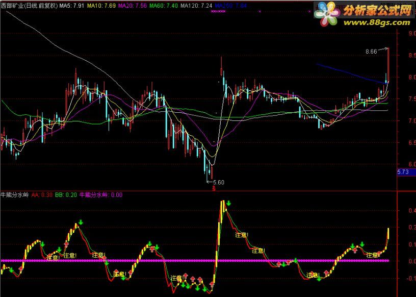Screen dimensions: 416x297
Task: Click the 5.60 low price annotation
Action: click(219, 183)
